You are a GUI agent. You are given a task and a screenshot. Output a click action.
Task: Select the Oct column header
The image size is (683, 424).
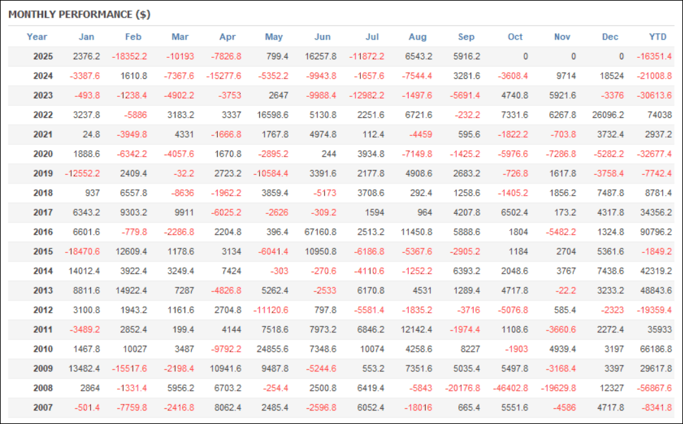tap(515, 37)
